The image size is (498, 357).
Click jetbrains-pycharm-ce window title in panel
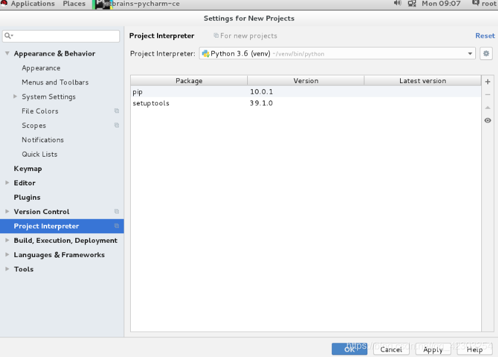142,4
